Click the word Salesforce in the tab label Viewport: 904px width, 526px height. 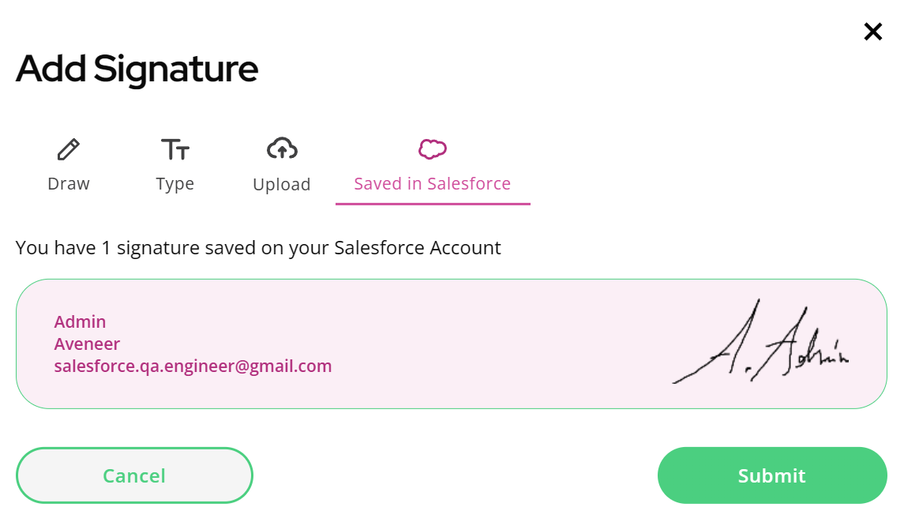(x=469, y=184)
